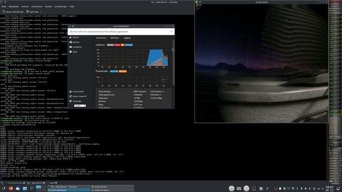This screenshot has height=192, width=342.
Task: Click the scrcpy Quest mirrored video view
Action: click(x=261, y=63)
